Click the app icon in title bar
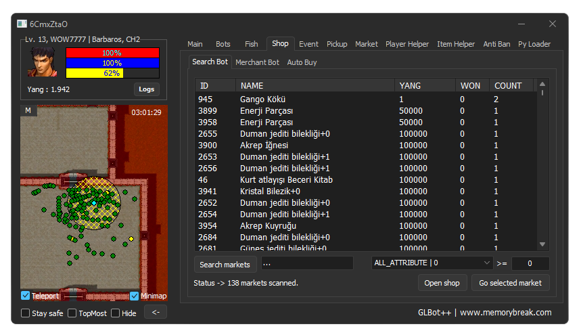 22,24
